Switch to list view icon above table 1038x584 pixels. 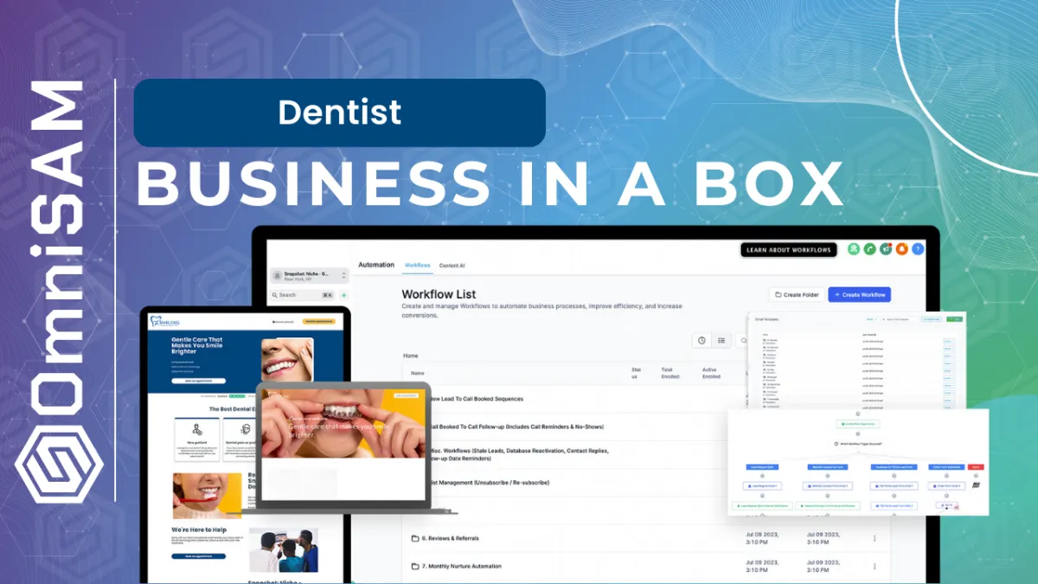(x=721, y=341)
